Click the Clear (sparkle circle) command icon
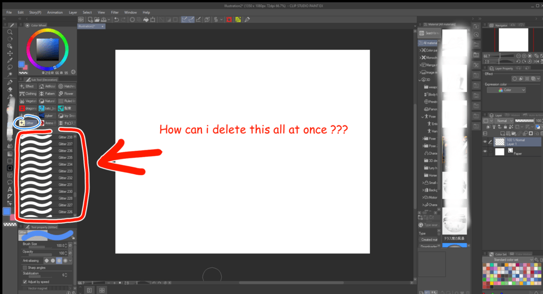The height and width of the screenshot is (294, 543). (132, 20)
